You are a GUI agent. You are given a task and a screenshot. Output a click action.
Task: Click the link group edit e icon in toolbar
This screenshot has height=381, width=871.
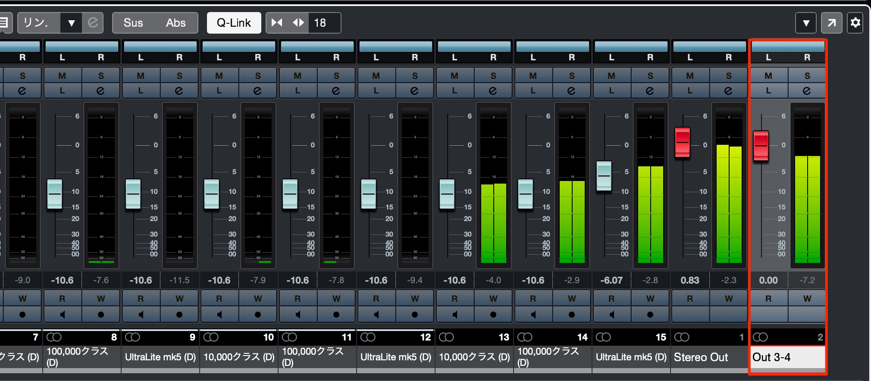[x=93, y=22]
